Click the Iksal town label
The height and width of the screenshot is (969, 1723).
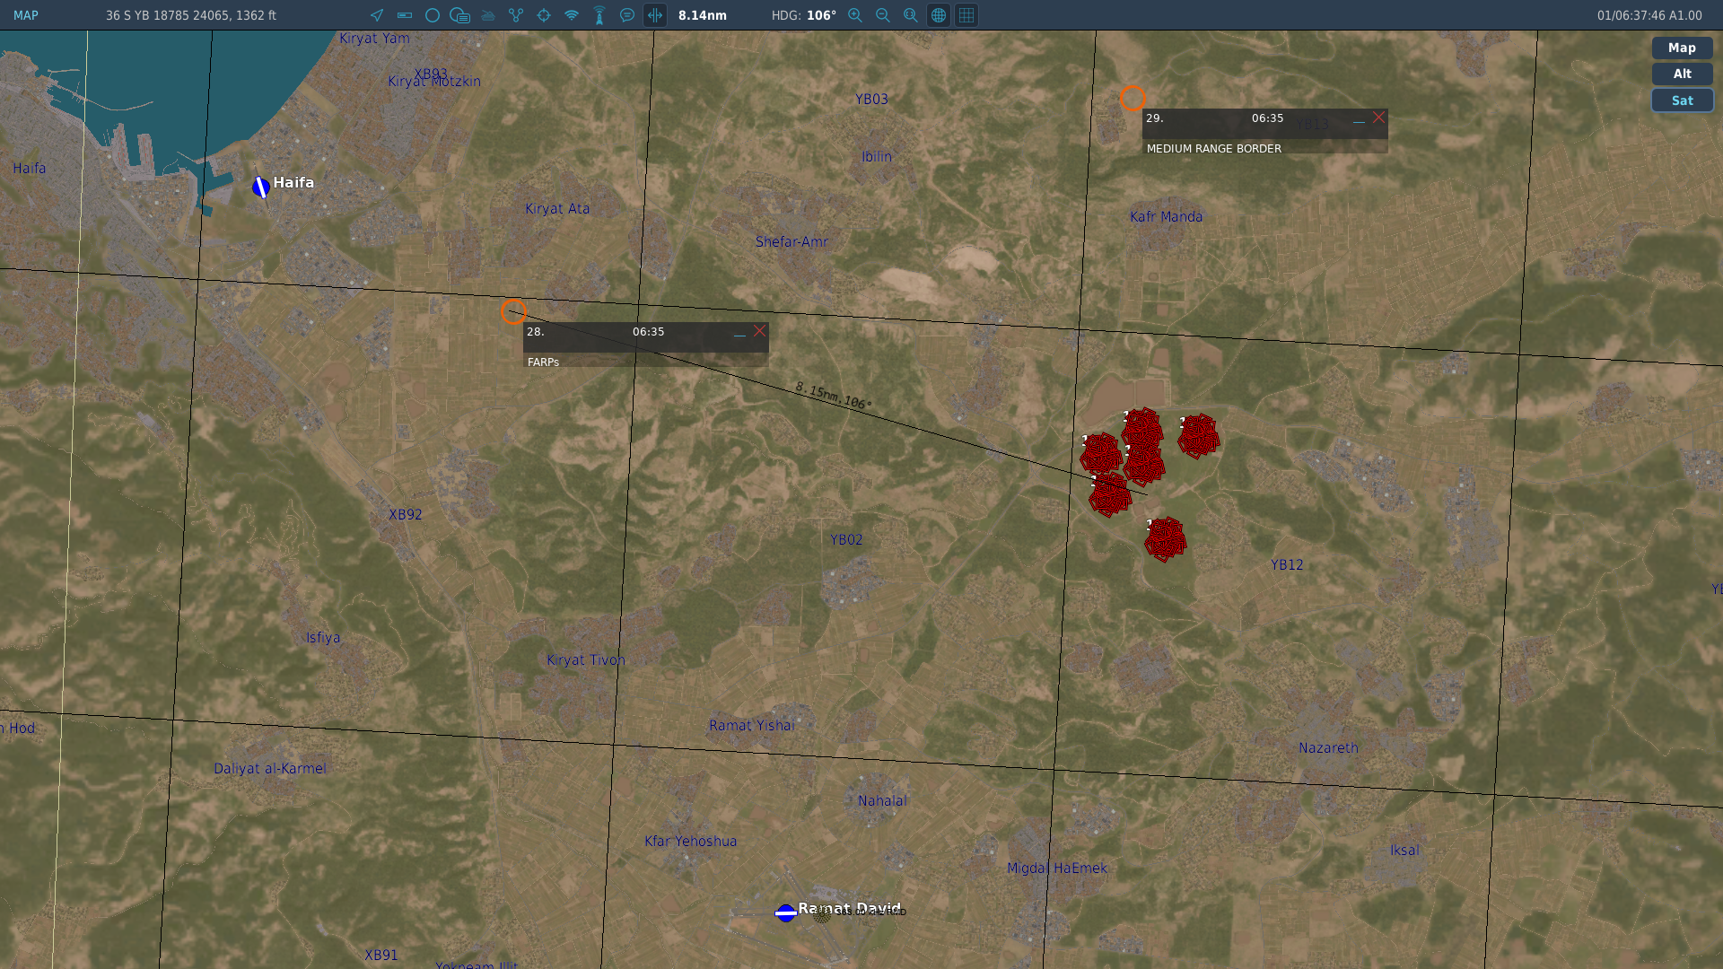1404,851
